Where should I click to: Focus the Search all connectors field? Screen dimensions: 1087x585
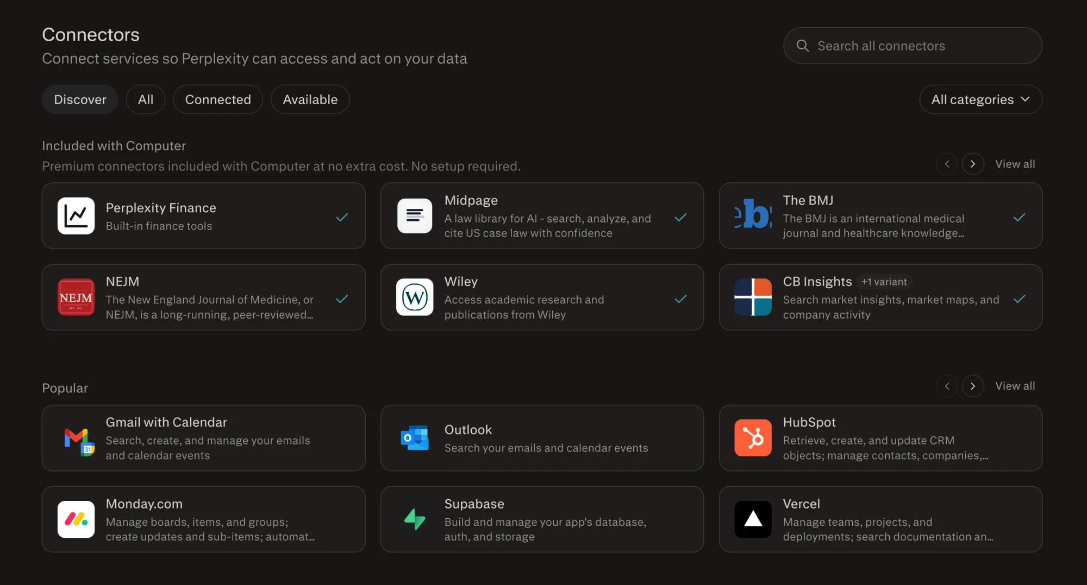tap(913, 46)
